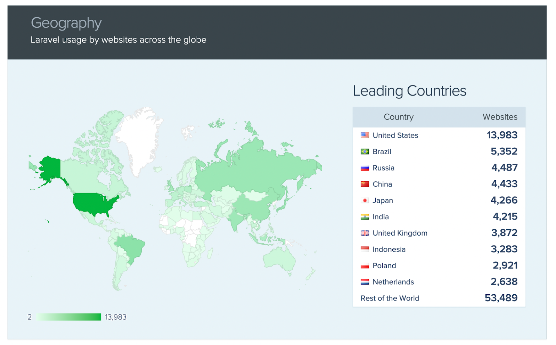Click the Brazil flag icon
The width and height of the screenshot is (556, 345).
[365, 151]
